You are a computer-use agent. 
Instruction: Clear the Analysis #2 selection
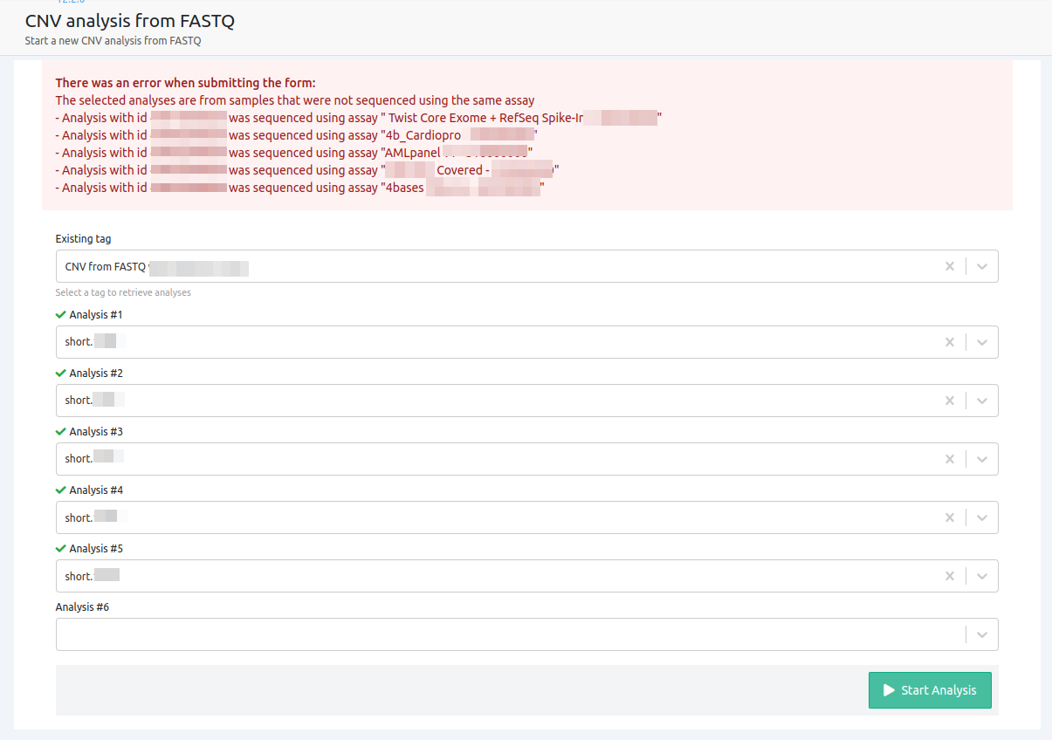950,401
